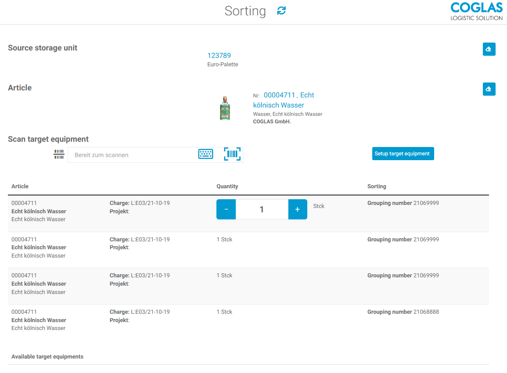Click the Article column header
Screen dimensions: 507x373
click(x=20, y=186)
